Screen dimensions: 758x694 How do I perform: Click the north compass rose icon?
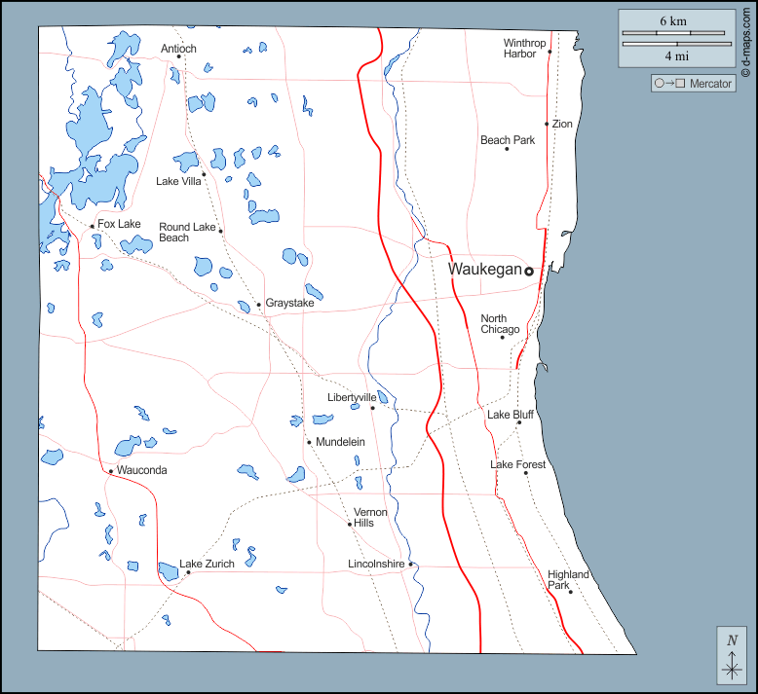click(731, 655)
